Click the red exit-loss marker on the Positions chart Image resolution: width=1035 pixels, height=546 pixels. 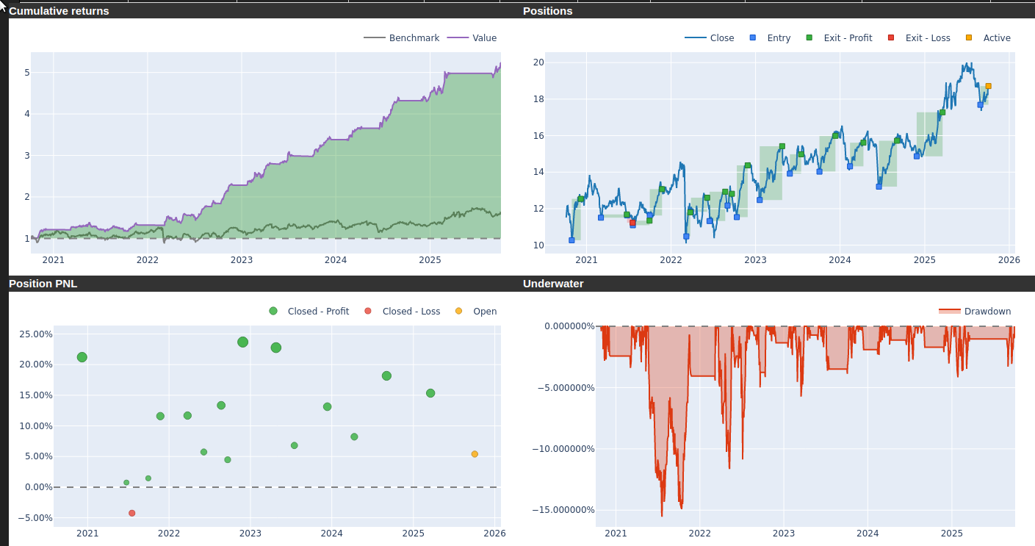632,223
